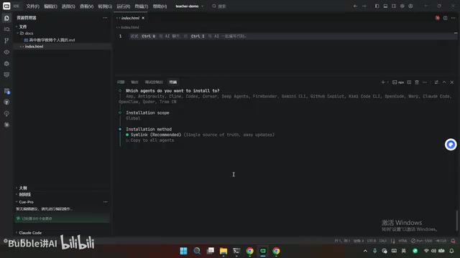Select the Copy to all agents option

150,140
